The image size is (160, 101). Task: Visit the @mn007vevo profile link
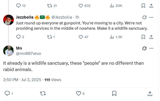coord(28,54)
